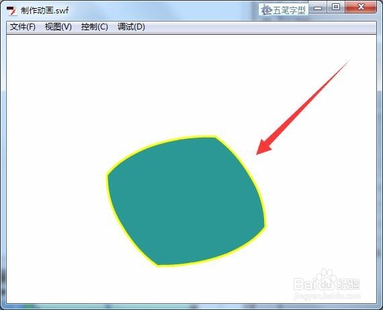Open the 视图(V) menu

pos(58,27)
